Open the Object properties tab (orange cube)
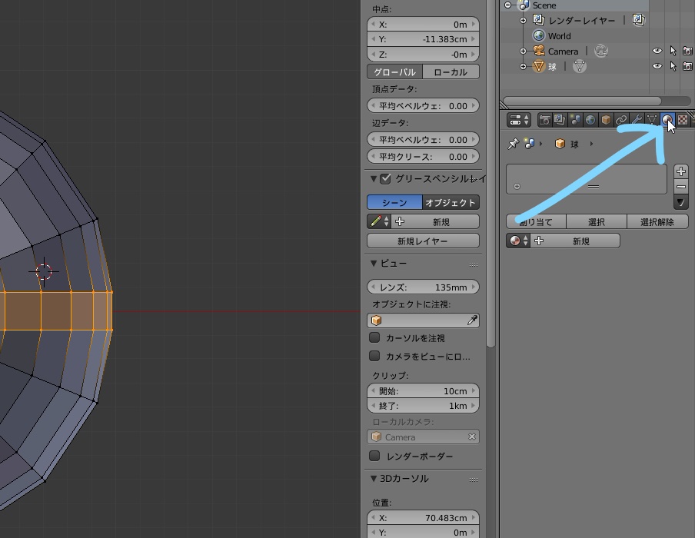Screen dimensions: 695x538 coord(606,120)
